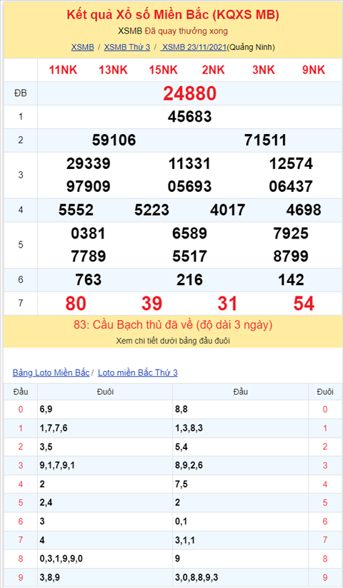Click loto tails 0,3,1,9,9,0 in head 8 row
This screenshot has height=588, width=343.
[61, 559]
